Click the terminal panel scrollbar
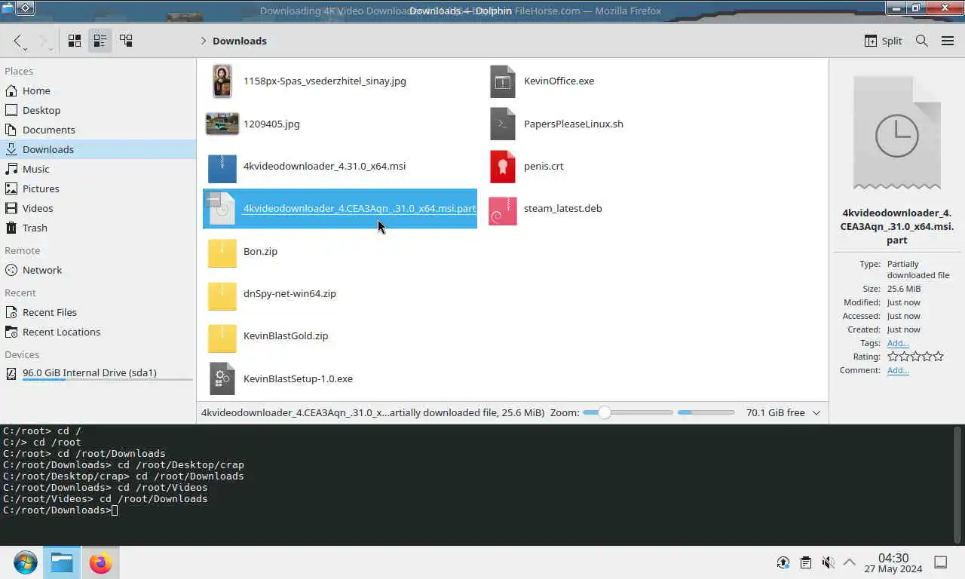The height and width of the screenshot is (579, 965). click(958, 484)
